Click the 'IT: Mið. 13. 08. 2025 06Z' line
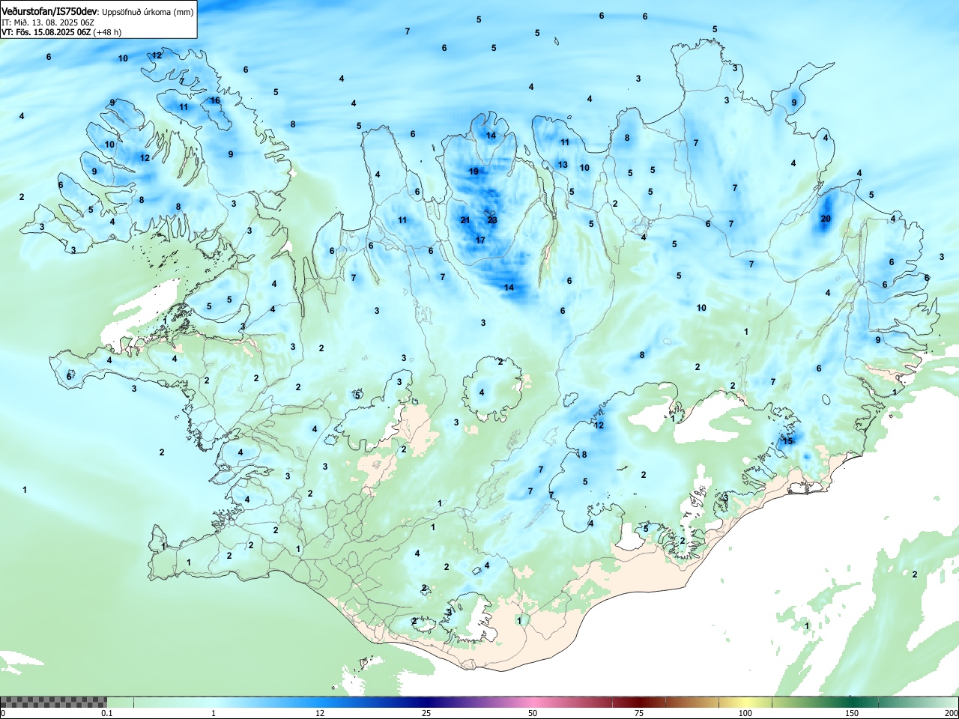 [46, 22]
